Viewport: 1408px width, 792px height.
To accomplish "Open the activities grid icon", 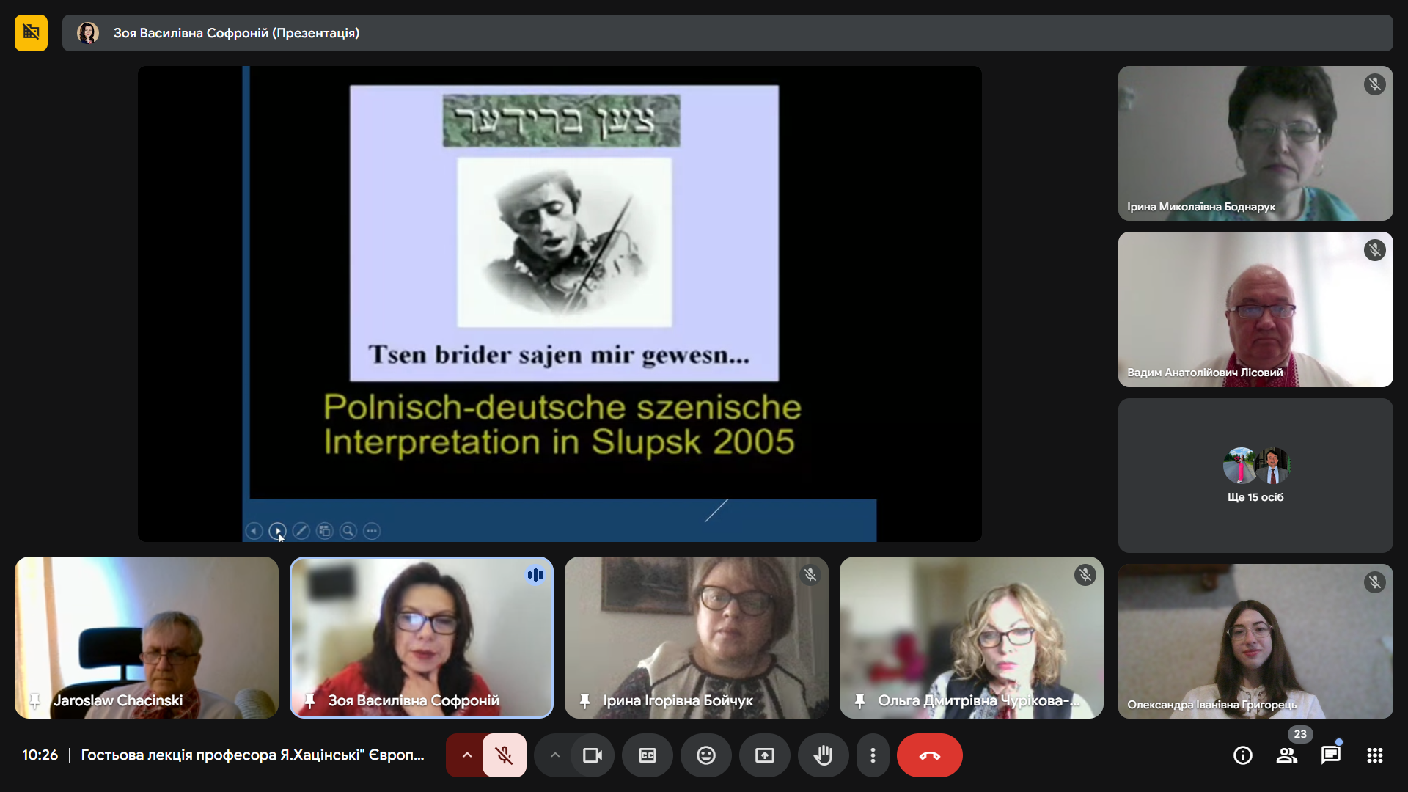I will pyautogui.click(x=1375, y=755).
